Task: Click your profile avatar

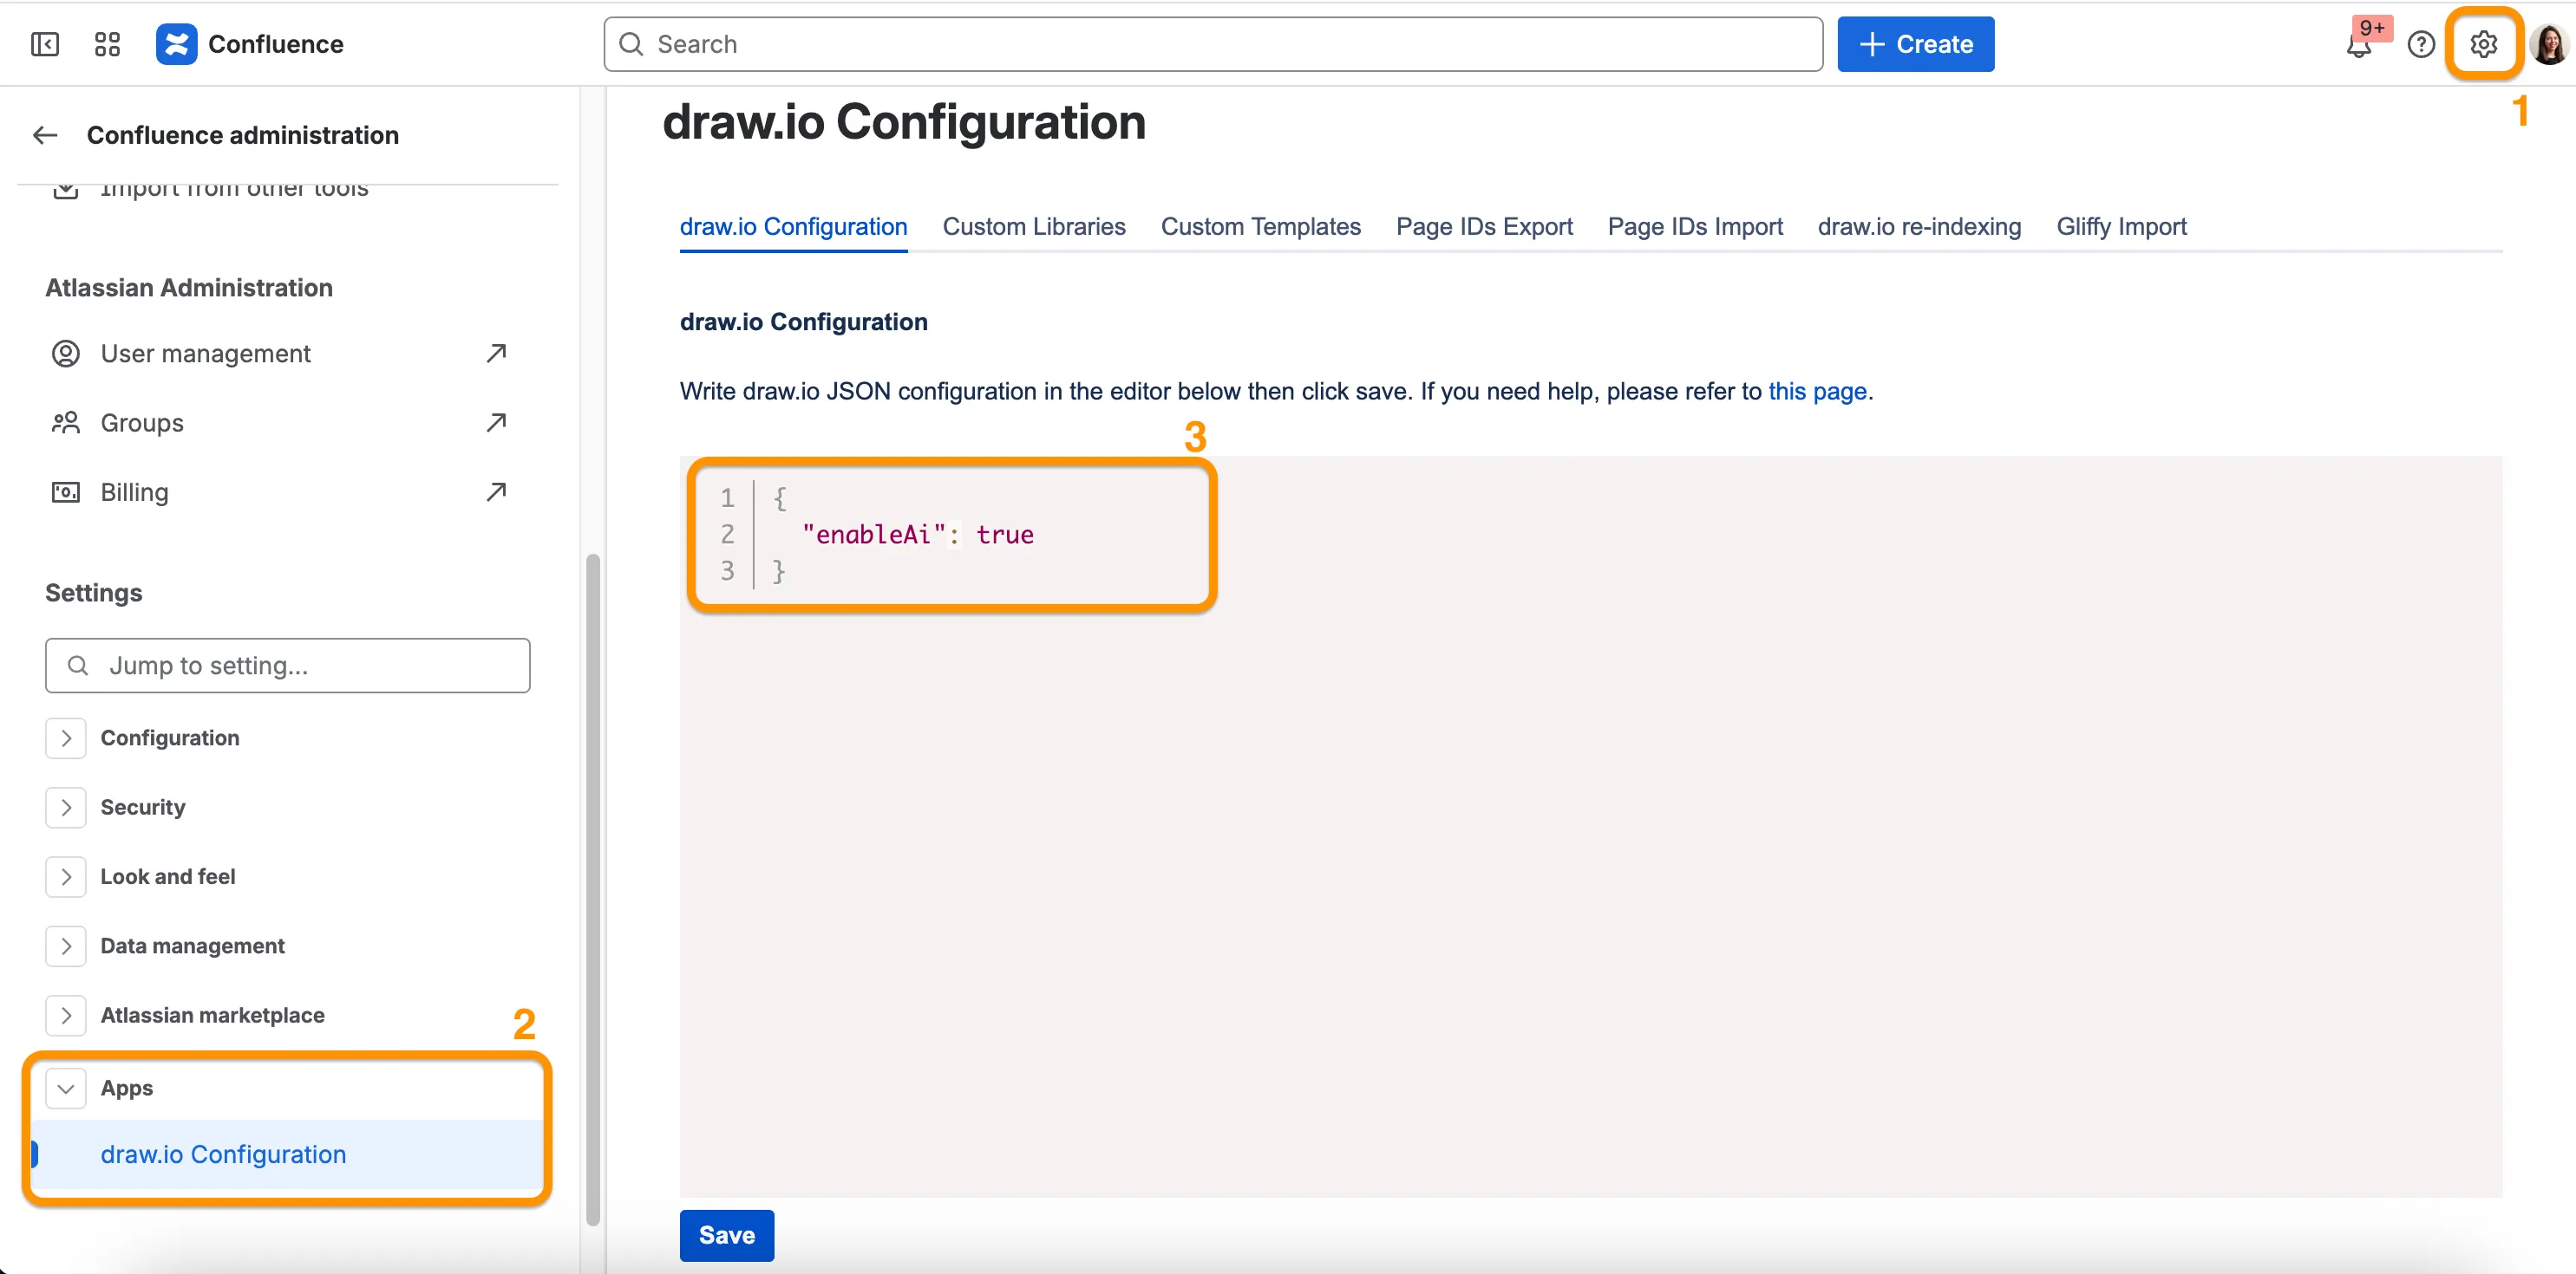Action: pyautogui.click(x=2548, y=44)
